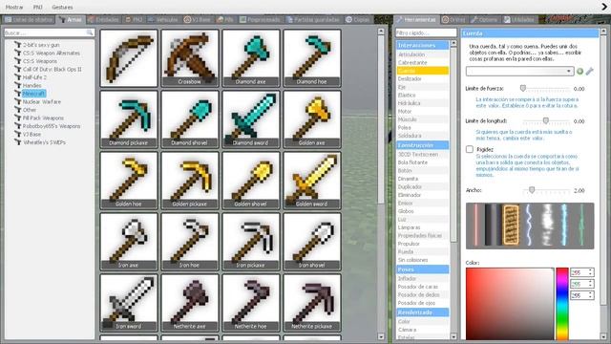Screen dimensions: 611x344
Task: Select the Golden hoe
Action: point(129,181)
